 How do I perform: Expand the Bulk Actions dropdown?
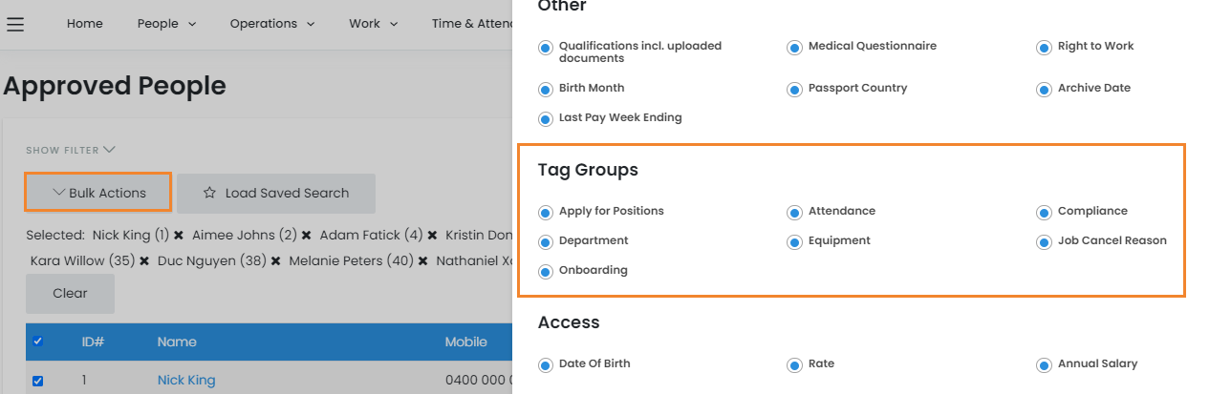click(x=98, y=193)
